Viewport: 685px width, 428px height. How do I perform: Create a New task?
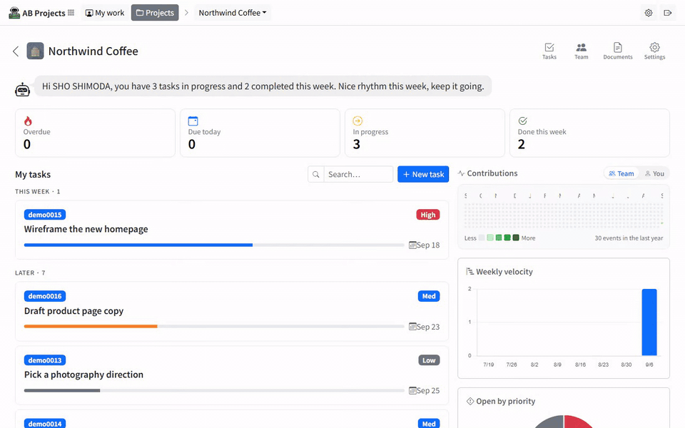(423, 174)
